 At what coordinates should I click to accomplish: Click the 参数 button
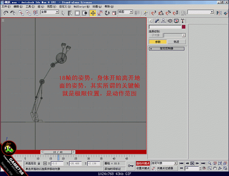(158, 42)
